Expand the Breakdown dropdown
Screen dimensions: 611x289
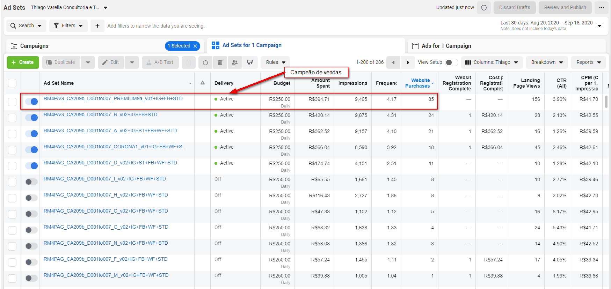pyautogui.click(x=547, y=62)
